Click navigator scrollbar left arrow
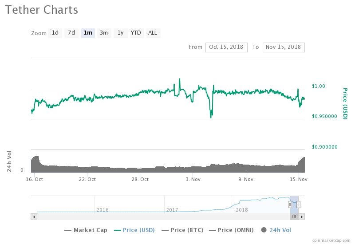The width and height of the screenshot is (355, 244). pyautogui.click(x=34, y=217)
